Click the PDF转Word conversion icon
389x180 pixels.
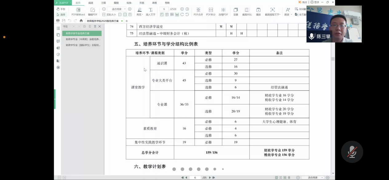pyautogui.click(x=78, y=11)
